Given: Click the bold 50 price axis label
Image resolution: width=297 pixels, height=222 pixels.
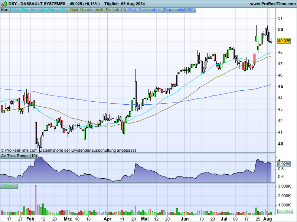Looking at the screenshot, I should coord(281,30).
